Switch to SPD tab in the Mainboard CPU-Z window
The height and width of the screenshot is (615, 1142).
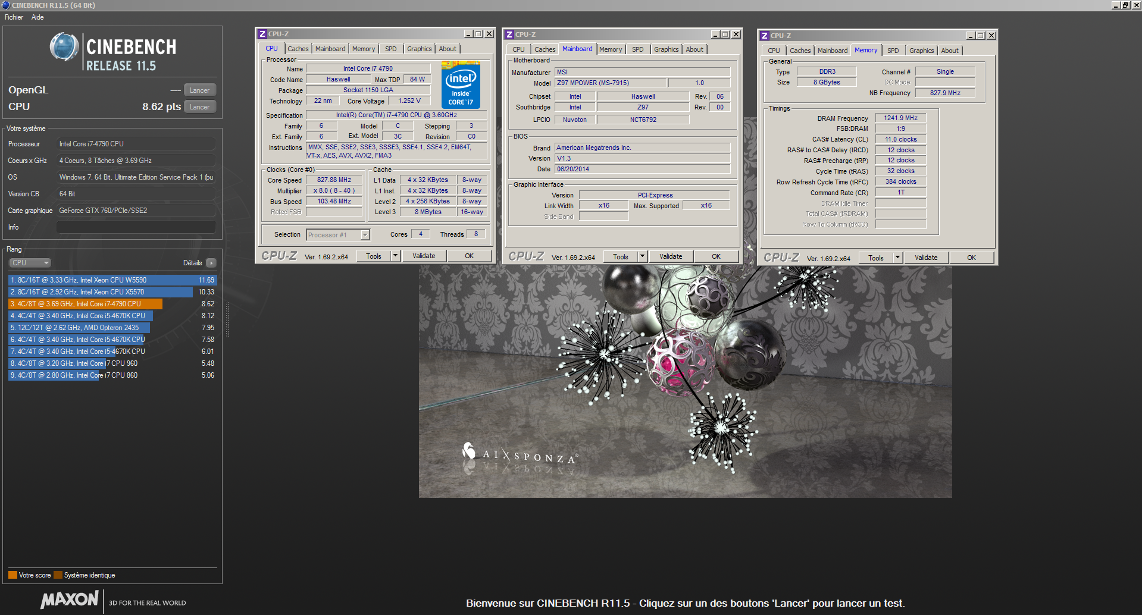638,49
